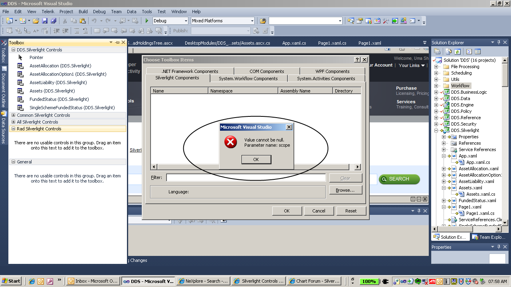Select FundedStatus (DDS.Silverlight) in the Toolbox
The width and height of the screenshot is (511, 287).
point(59,99)
